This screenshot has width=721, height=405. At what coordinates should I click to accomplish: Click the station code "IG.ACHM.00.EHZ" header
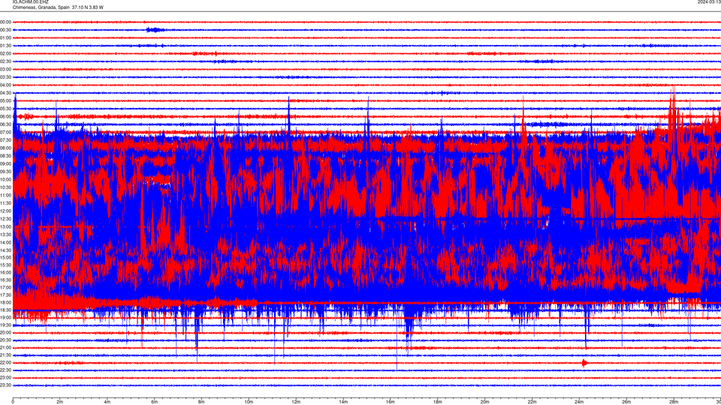30,1
